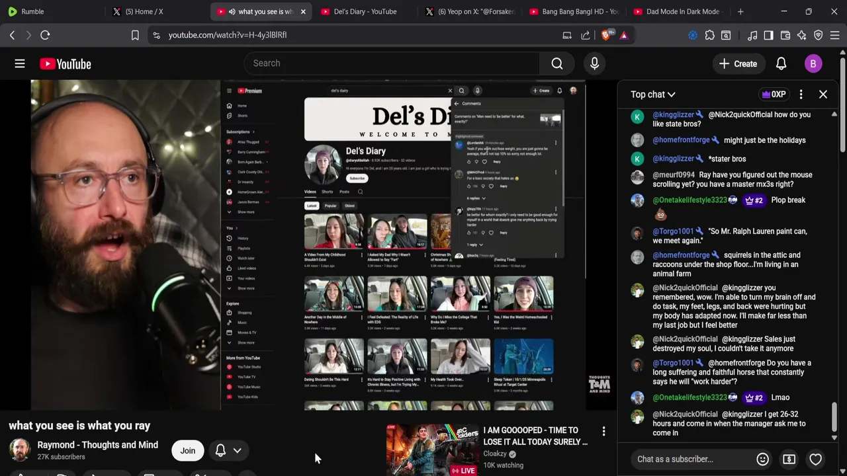Open the Create menu

(x=738, y=63)
